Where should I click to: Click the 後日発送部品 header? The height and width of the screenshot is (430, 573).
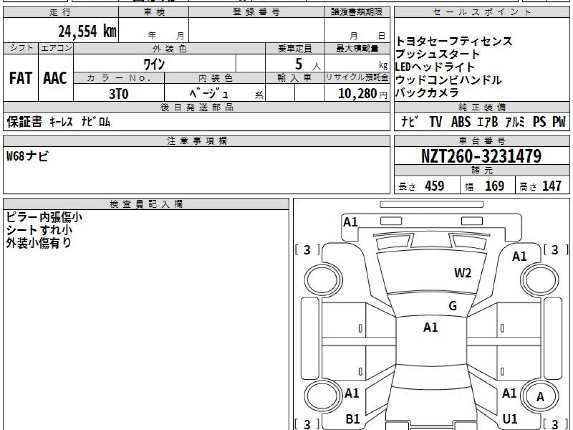(x=197, y=107)
